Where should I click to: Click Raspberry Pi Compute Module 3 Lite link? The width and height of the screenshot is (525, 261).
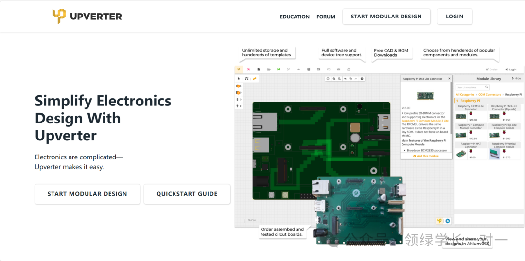[425, 121]
